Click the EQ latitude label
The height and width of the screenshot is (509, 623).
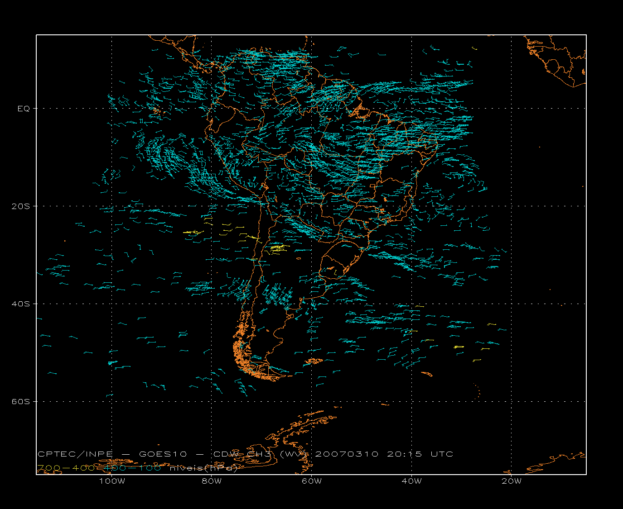[x=24, y=109]
